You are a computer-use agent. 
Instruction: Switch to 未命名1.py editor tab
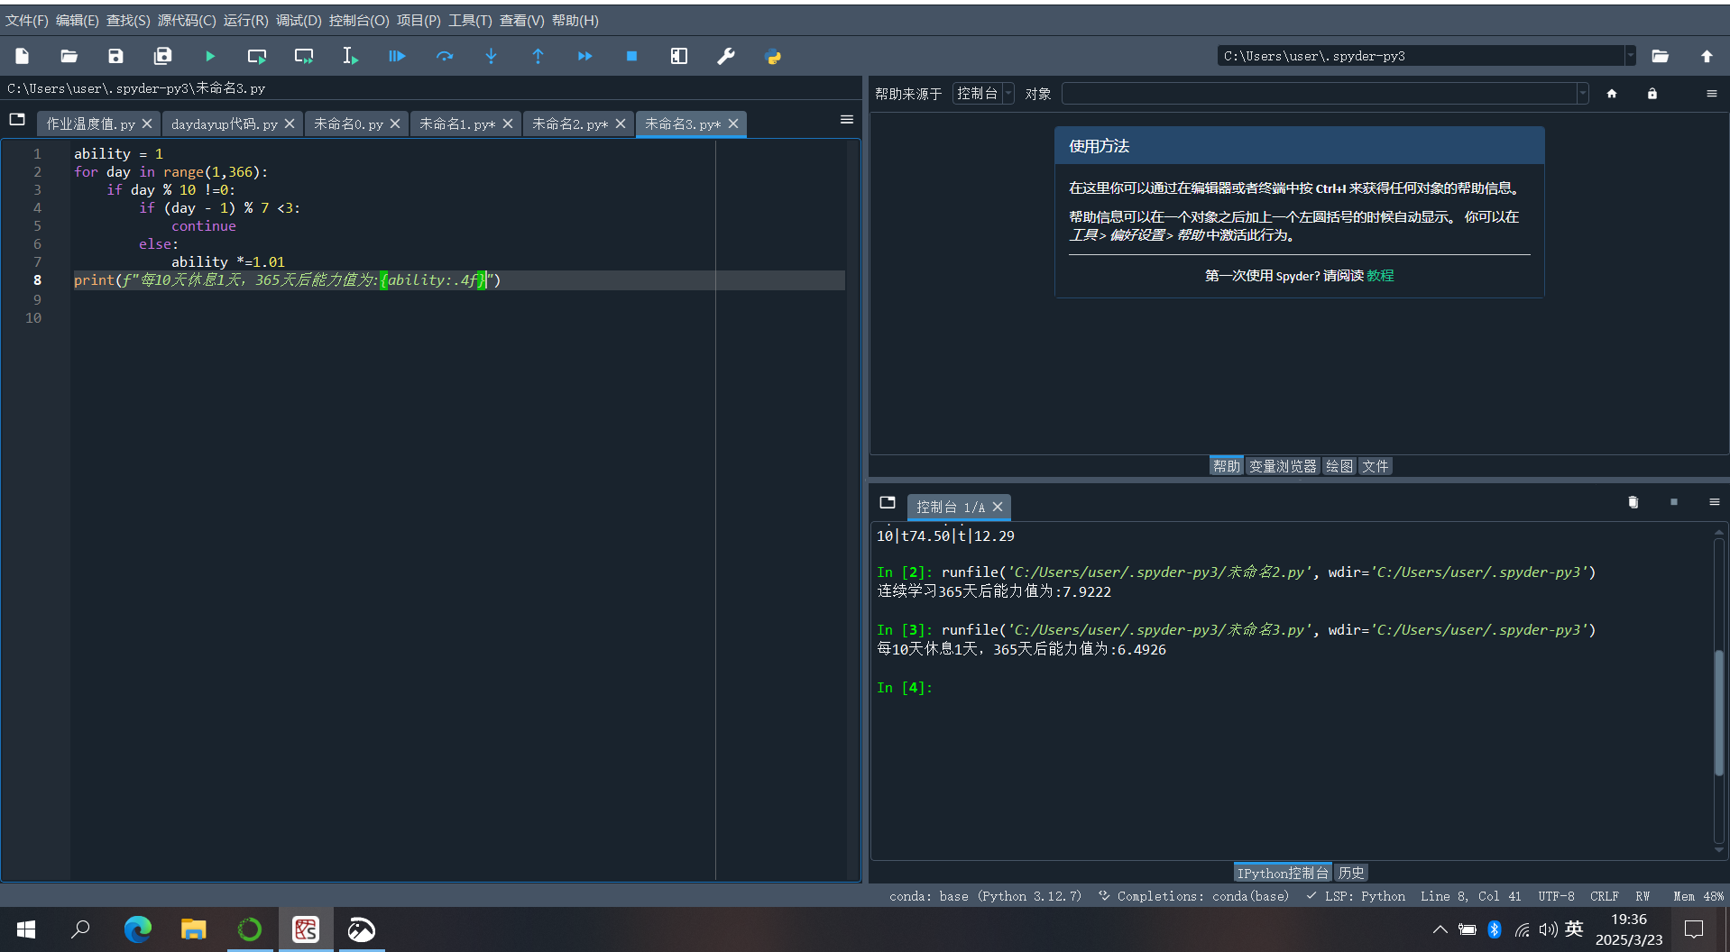pos(457,124)
